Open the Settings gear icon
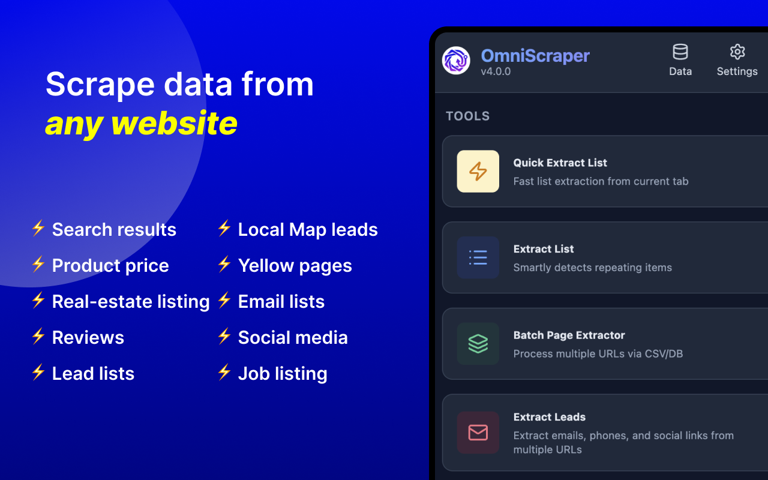Viewport: 768px width, 480px height. (737, 52)
